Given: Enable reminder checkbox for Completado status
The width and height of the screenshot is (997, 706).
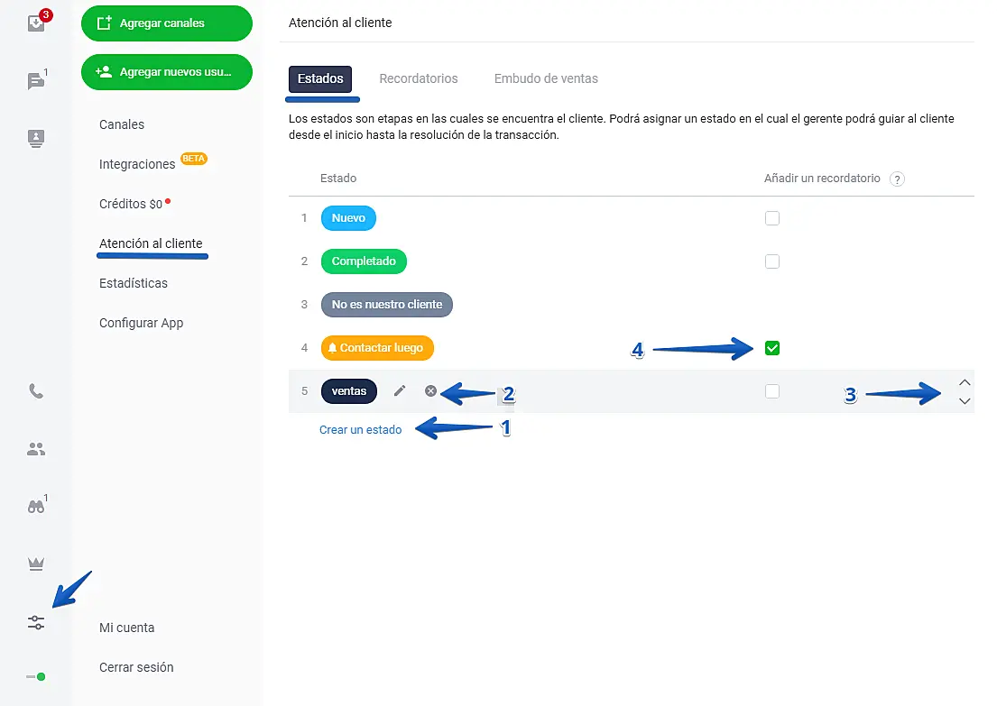Looking at the screenshot, I should (771, 261).
